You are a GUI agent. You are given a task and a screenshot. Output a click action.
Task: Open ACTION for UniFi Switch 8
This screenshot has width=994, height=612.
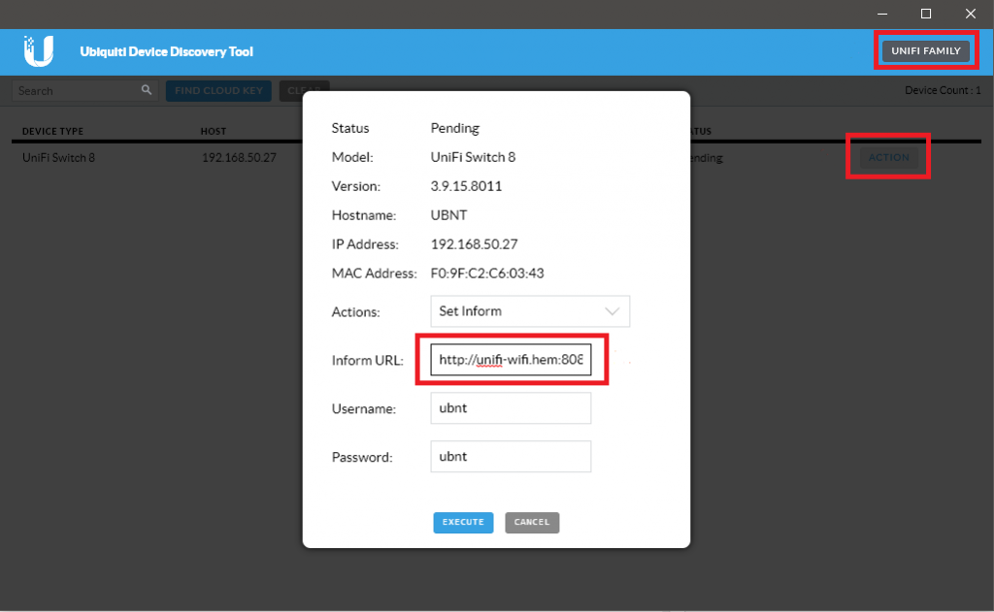[x=888, y=157]
